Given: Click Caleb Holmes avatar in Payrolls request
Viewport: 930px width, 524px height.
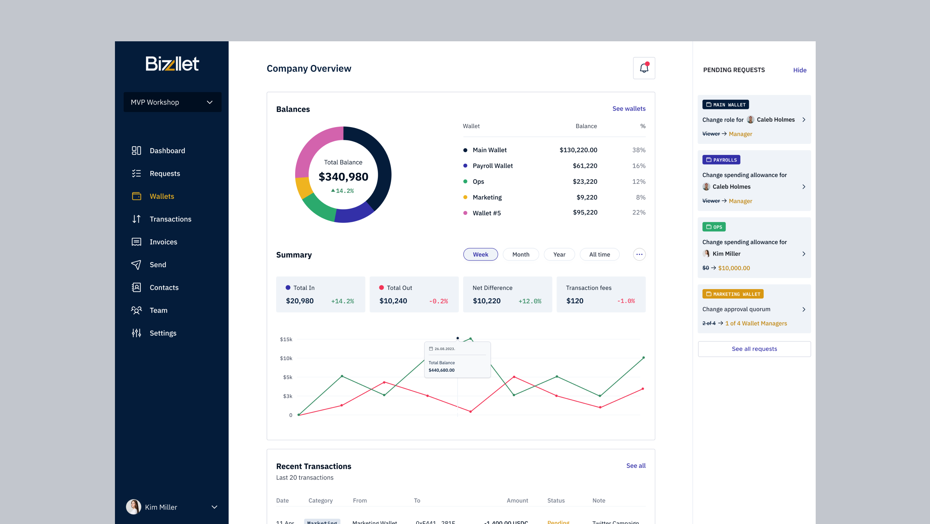Looking at the screenshot, I should tap(706, 186).
